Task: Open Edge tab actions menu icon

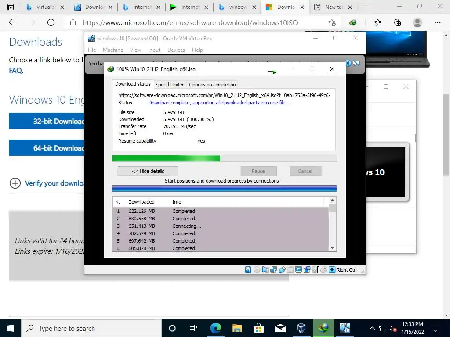Action: pos(11,7)
